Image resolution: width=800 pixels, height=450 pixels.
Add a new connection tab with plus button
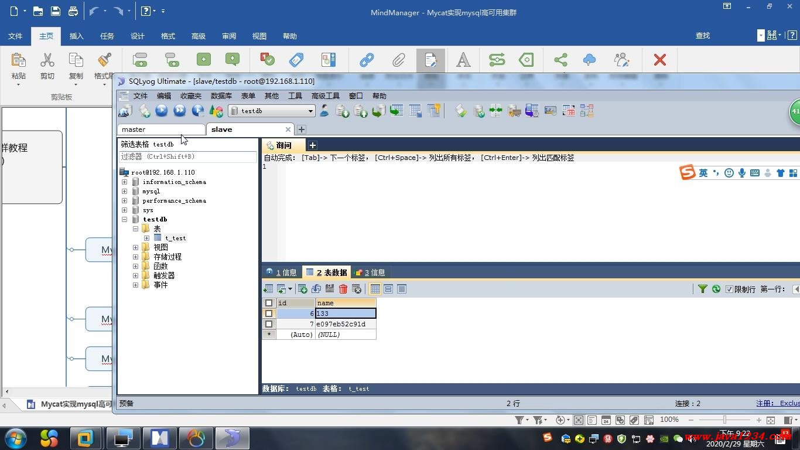click(x=301, y=129)
